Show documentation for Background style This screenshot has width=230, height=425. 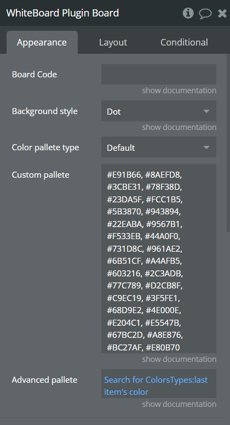[x=179, y=127]
